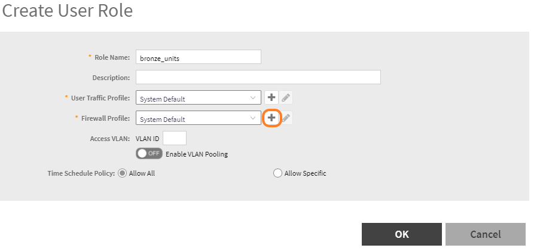This screenshot has height=251, width=537.
Task: Create a new Firewall Profile
Action: tap(271, 118)
